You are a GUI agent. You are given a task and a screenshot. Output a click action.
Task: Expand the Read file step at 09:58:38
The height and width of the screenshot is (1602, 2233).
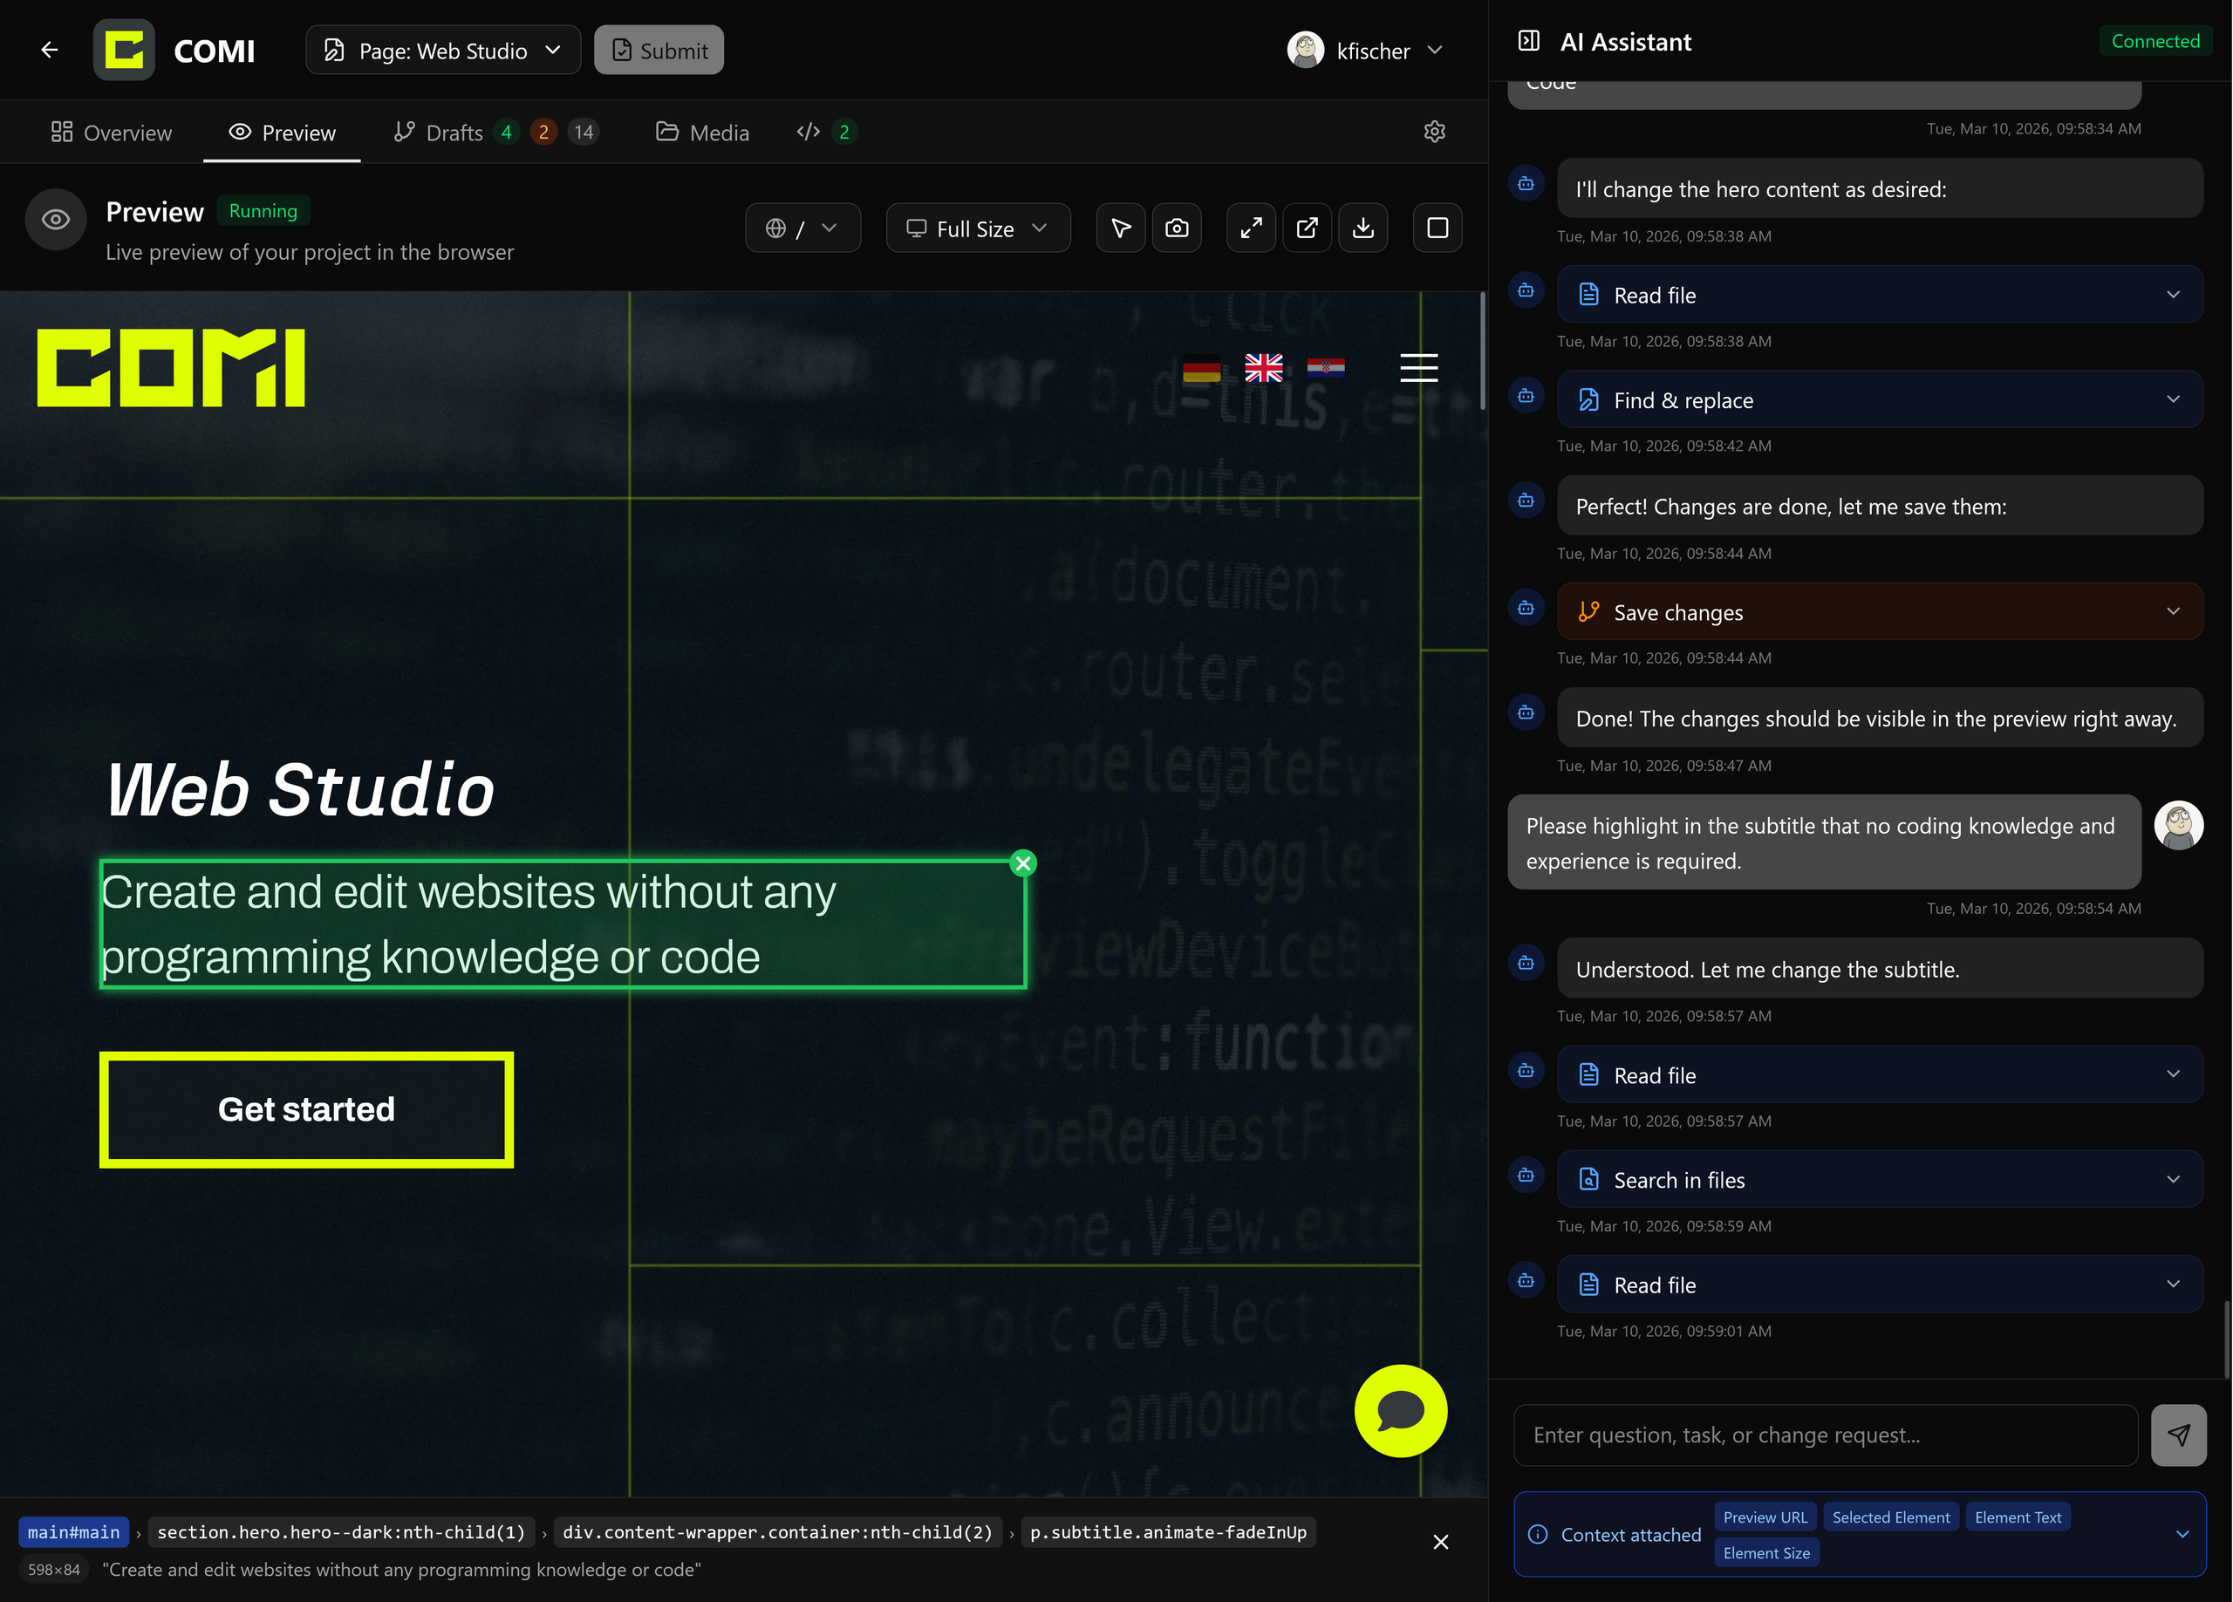(x=1879, y=295)
